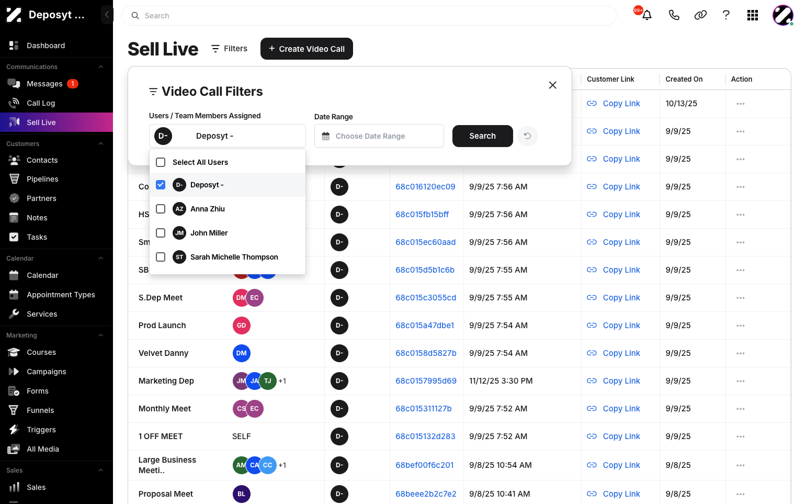The image size is (806, 504).
Task: Copy link for the Marketing Dep row
Action: pyautogui.click(x=614, y=381)
